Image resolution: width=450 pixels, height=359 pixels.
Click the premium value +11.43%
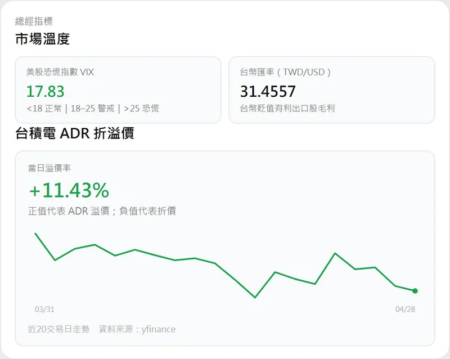pos(69,190)
